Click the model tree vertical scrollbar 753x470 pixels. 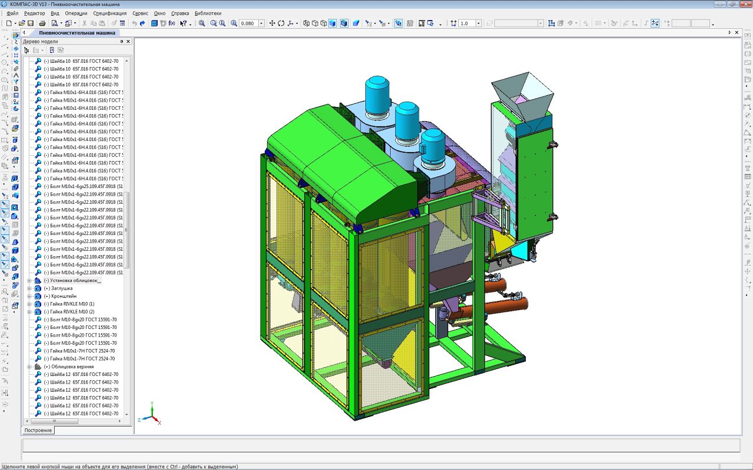click(x=126, y=229)
